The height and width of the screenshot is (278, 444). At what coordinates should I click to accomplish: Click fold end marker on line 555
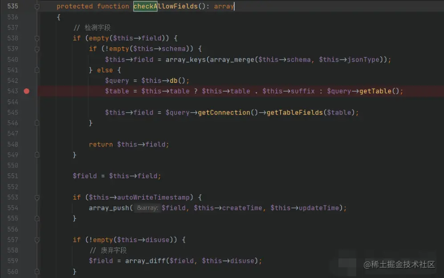click(x=37, y=218)
